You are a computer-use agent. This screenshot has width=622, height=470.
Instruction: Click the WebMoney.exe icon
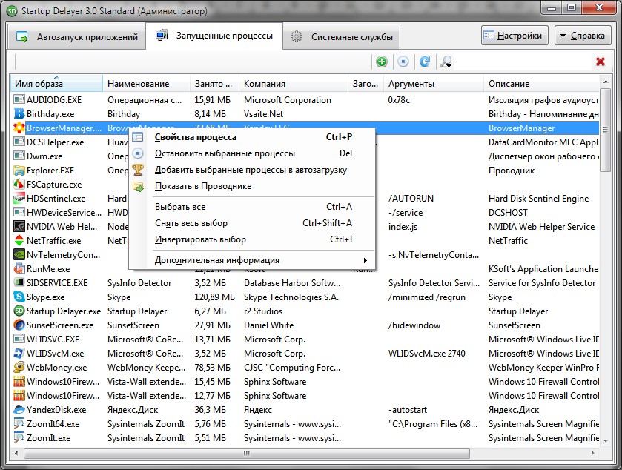coord(19,368)
